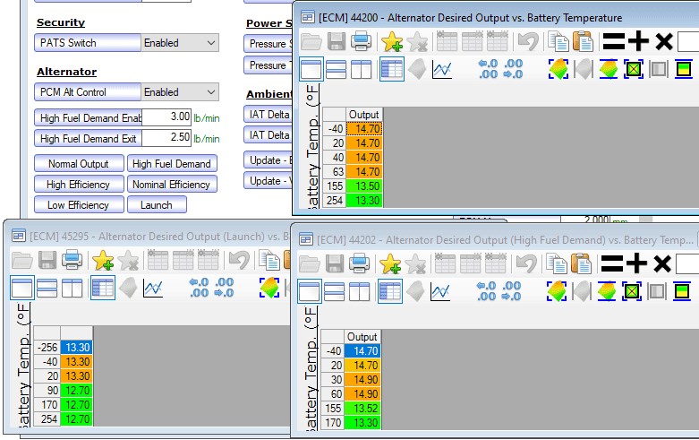Add favorite star in 44200 window
699x440 pixels.
(x=392, y=41)
